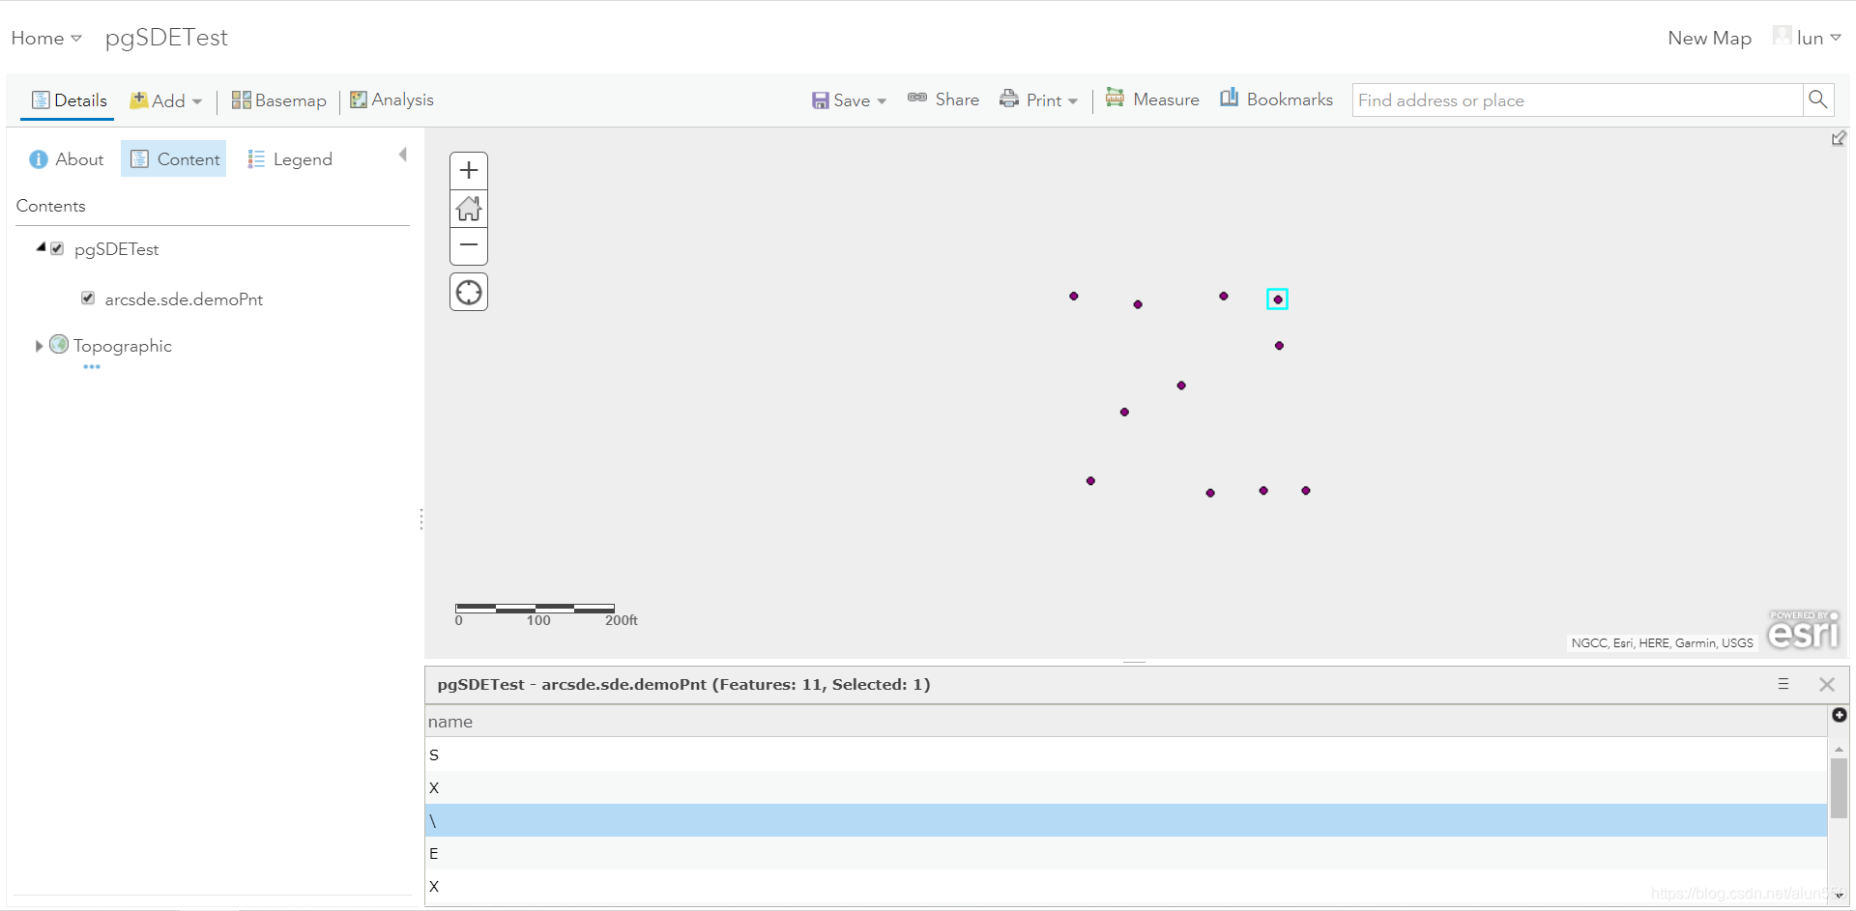Click the Esri logo
Screen dimensions: 1856x911
[1804, 630]
